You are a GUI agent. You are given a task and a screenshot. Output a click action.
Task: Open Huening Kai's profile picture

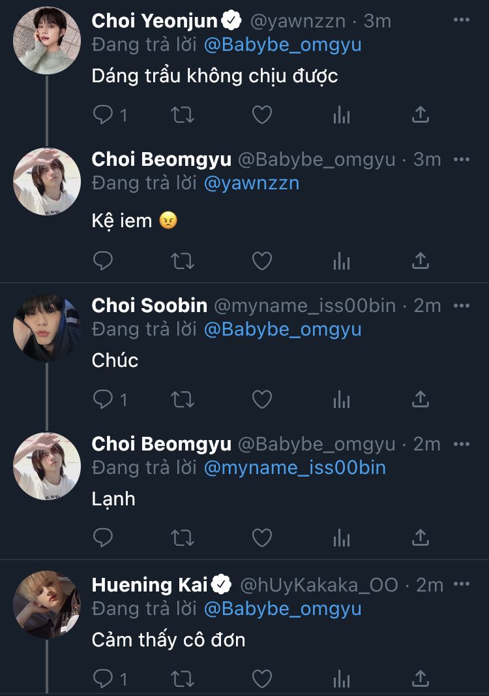46,605
